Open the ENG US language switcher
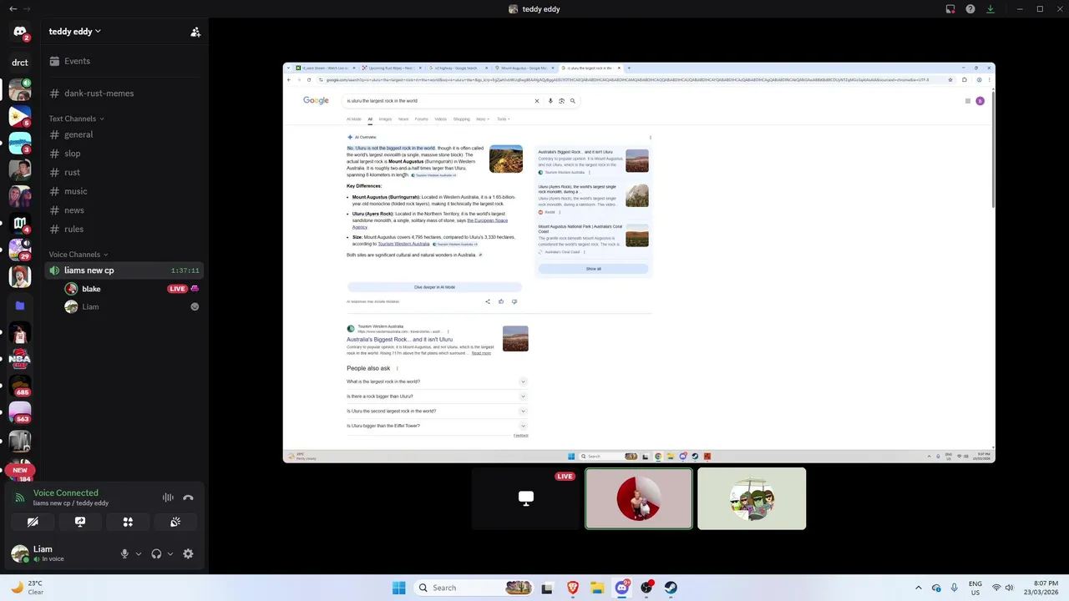The image size is (1069, 601). coord(975,588)
